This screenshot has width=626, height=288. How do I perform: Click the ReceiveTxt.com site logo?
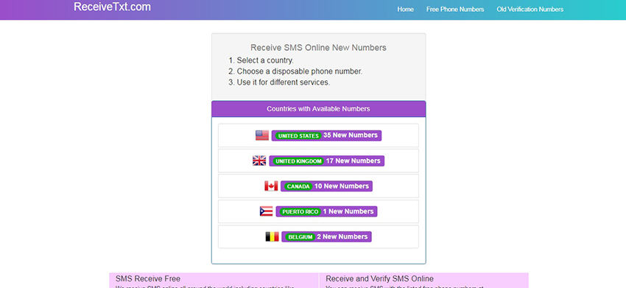pyautogui.click(x=112, y=7)
